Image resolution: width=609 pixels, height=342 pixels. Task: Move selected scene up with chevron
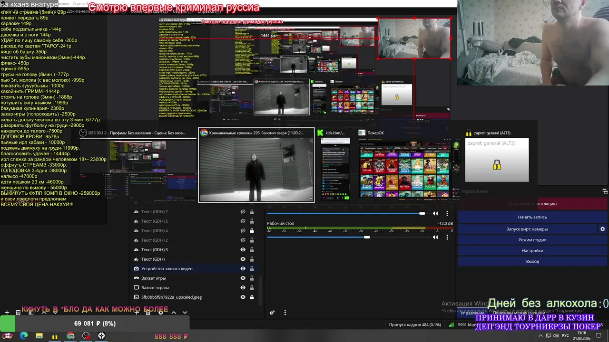[x=44, y=313]
